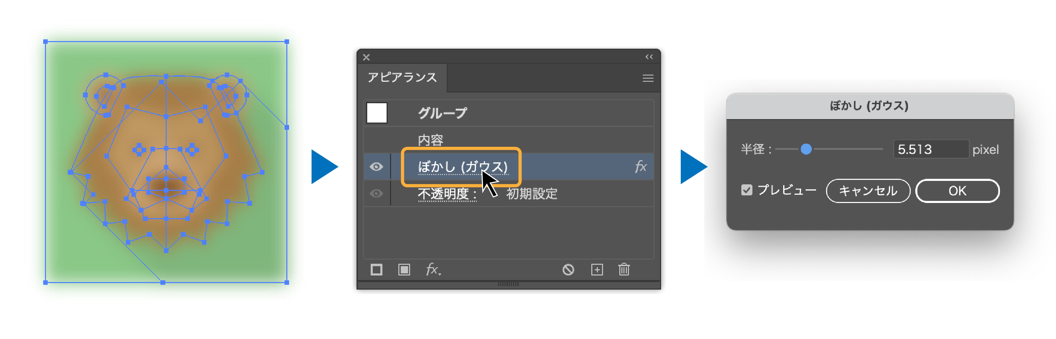The image size is (1056, 339).
Task: Select the アピアランス tab
Action: 402,77
